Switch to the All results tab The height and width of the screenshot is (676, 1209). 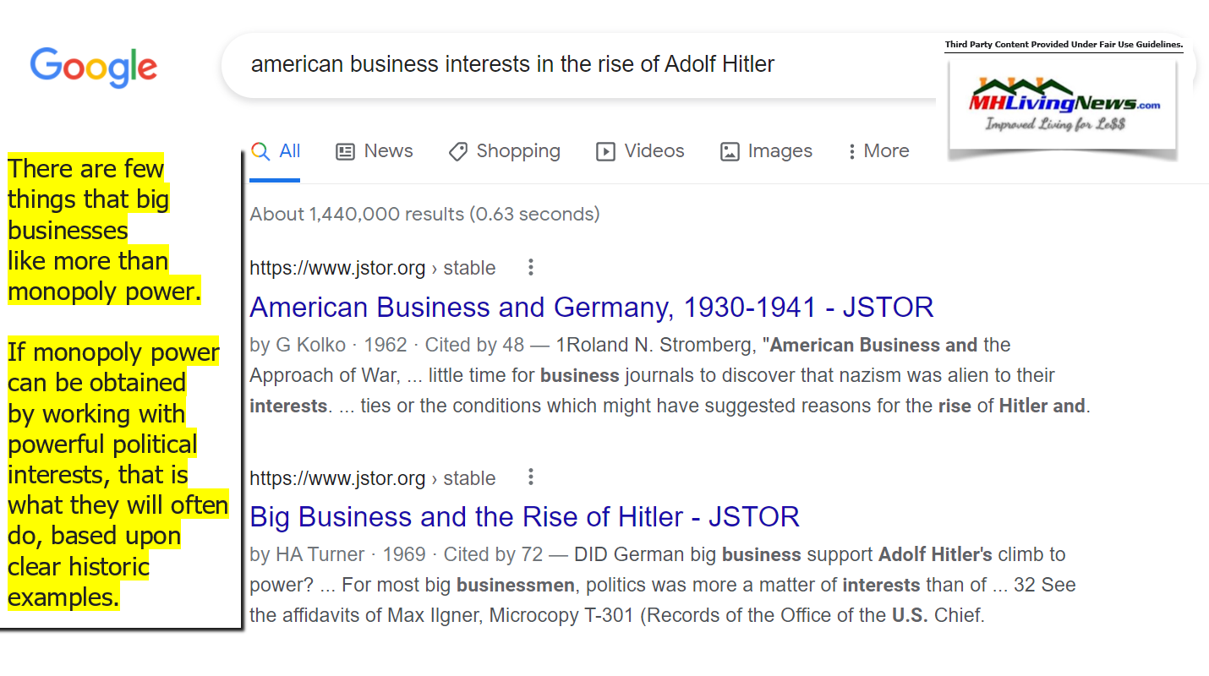tap(290, 151)
